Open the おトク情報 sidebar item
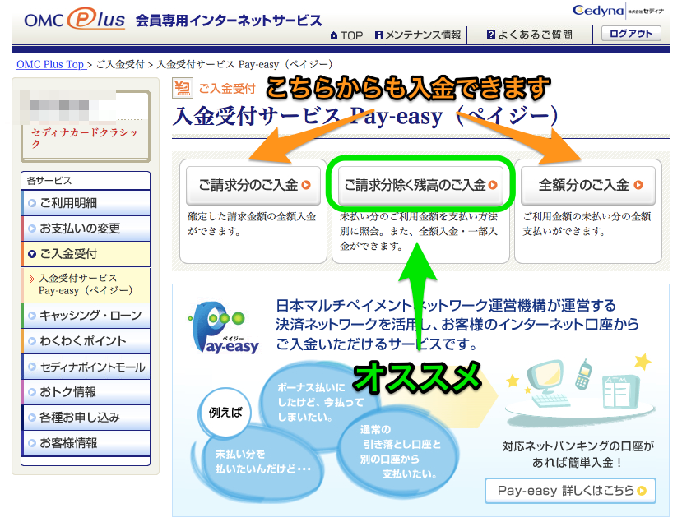The height and width of the screenshot is (522, 682). click(86, 392)
